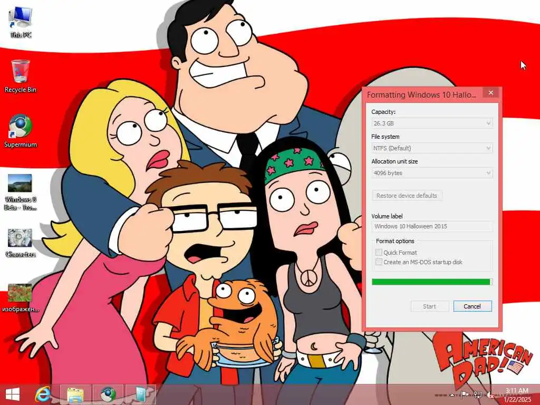Cancel the formatting operation

click(472, 306)
